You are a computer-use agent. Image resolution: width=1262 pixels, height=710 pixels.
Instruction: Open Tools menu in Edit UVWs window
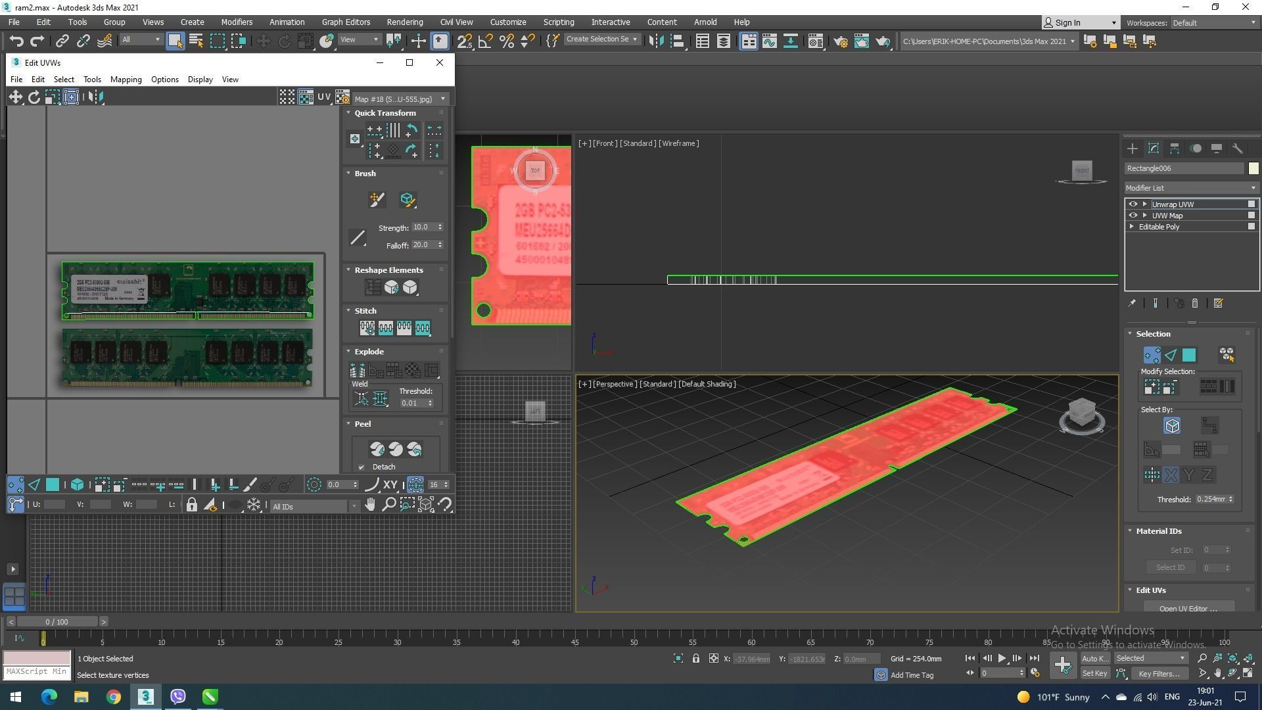point(92,80)
